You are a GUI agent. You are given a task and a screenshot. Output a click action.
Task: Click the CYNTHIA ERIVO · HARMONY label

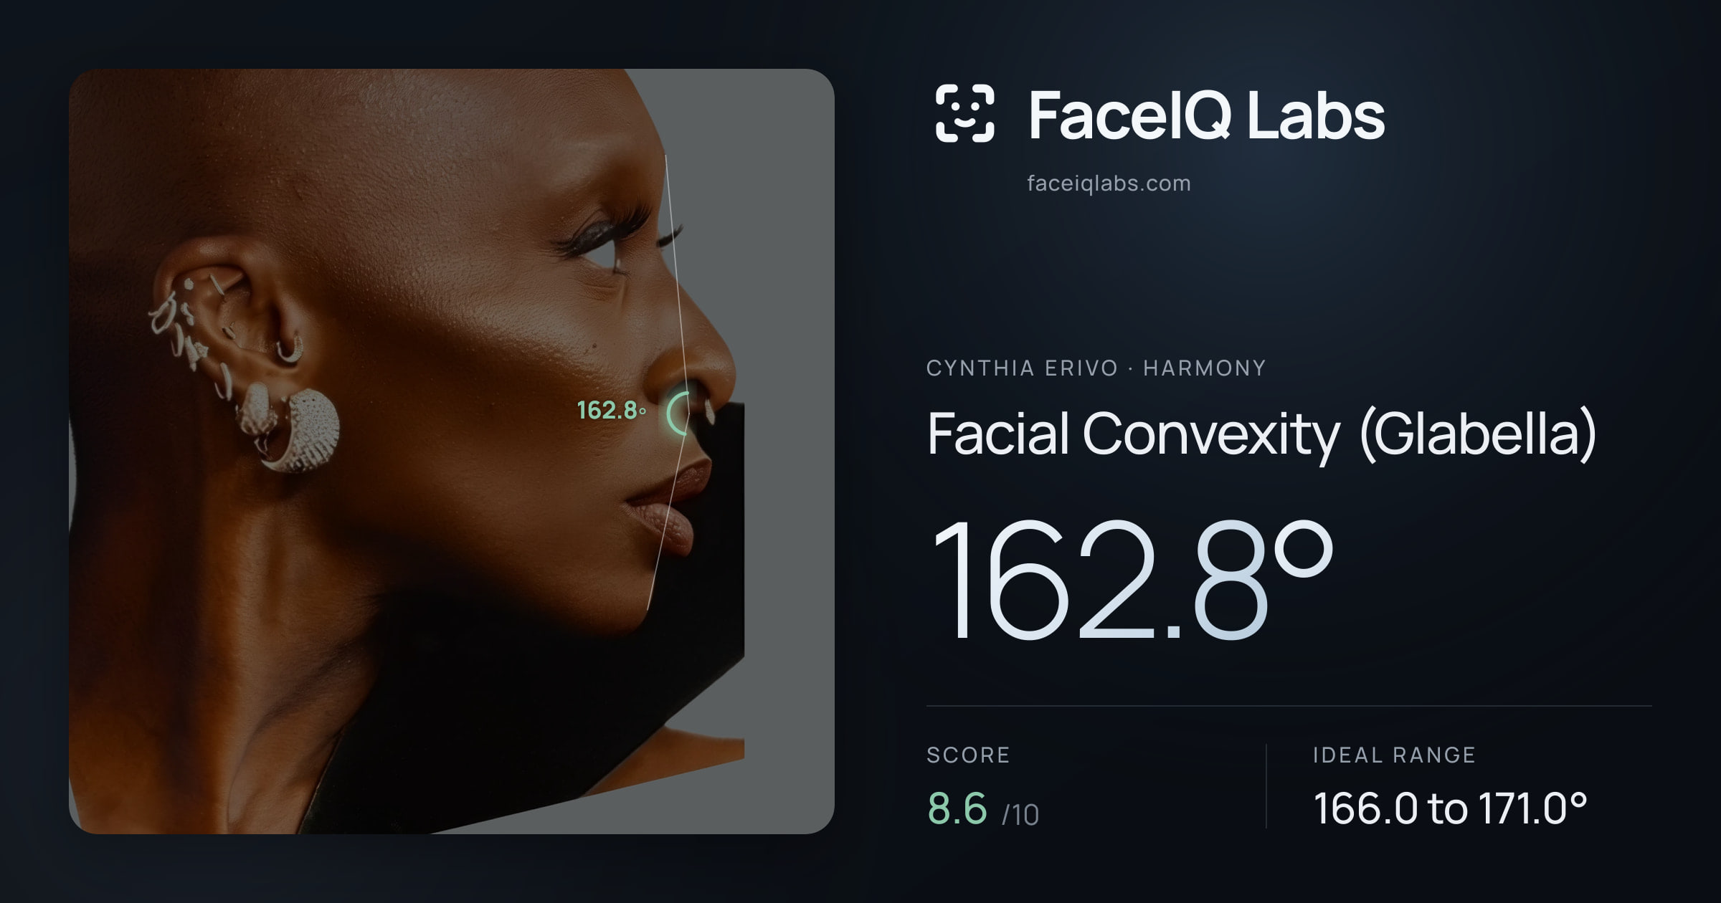pos(1096,368)
